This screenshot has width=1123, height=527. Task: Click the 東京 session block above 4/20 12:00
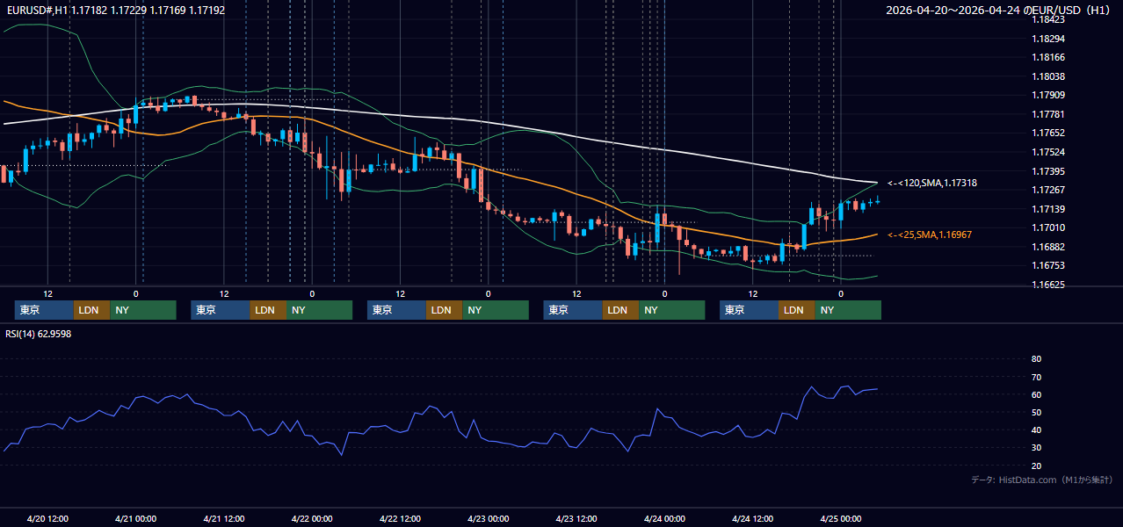pyautogui.click(x=44, y=310)
